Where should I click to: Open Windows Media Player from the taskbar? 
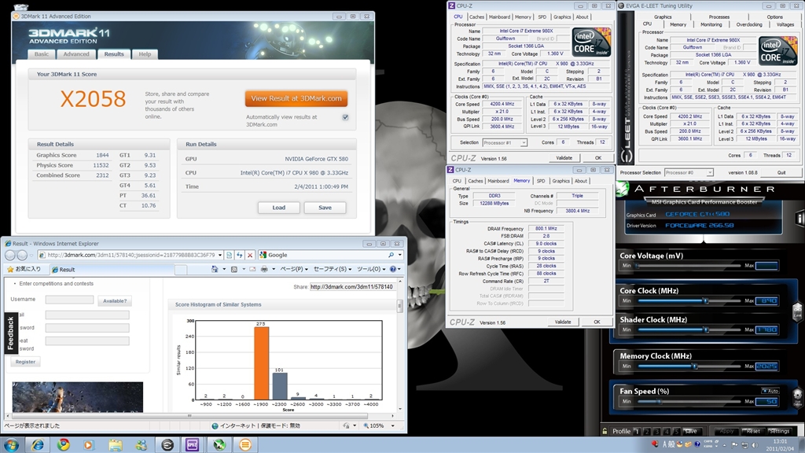(x=88, y=444)
